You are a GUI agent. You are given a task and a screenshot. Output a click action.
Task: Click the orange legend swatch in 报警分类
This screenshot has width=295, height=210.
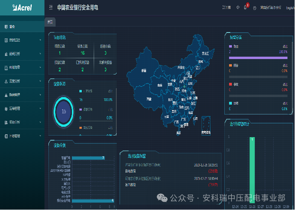(230, 65)
